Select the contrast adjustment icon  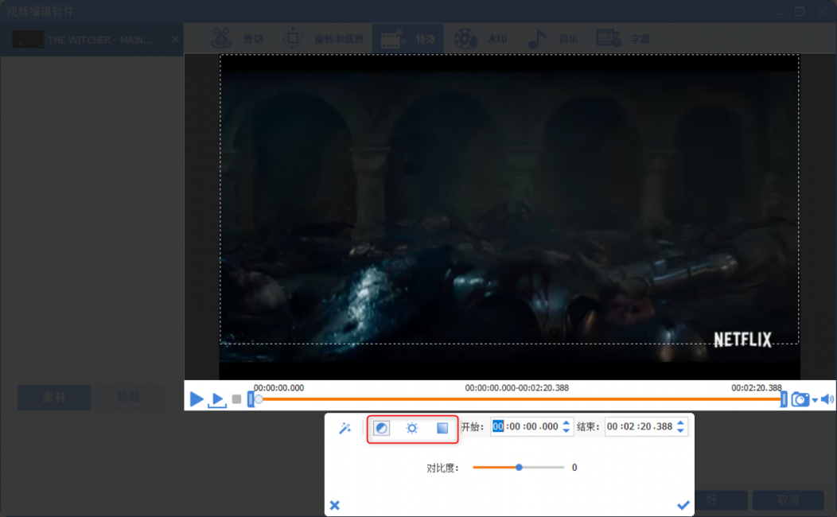point(382,428)
